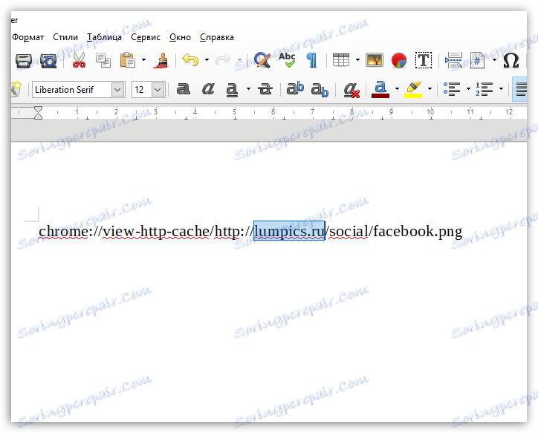
Task: Insert Field hash page icon
Action: tap(477, 60)
